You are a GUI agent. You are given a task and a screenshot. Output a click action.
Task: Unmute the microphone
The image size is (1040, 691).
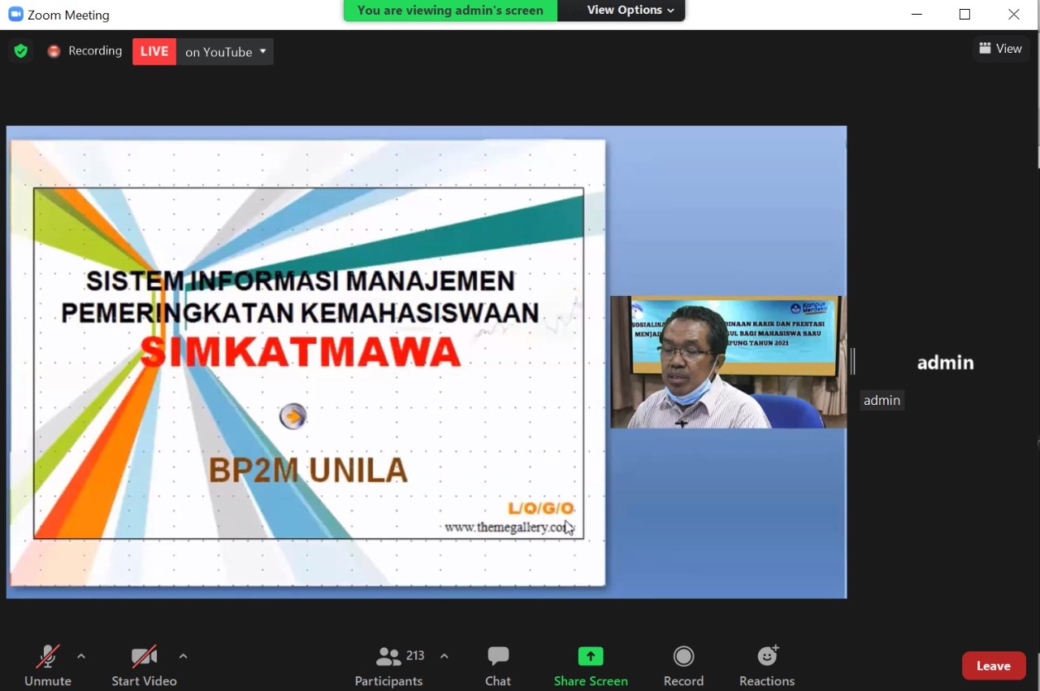pos(48,666)
